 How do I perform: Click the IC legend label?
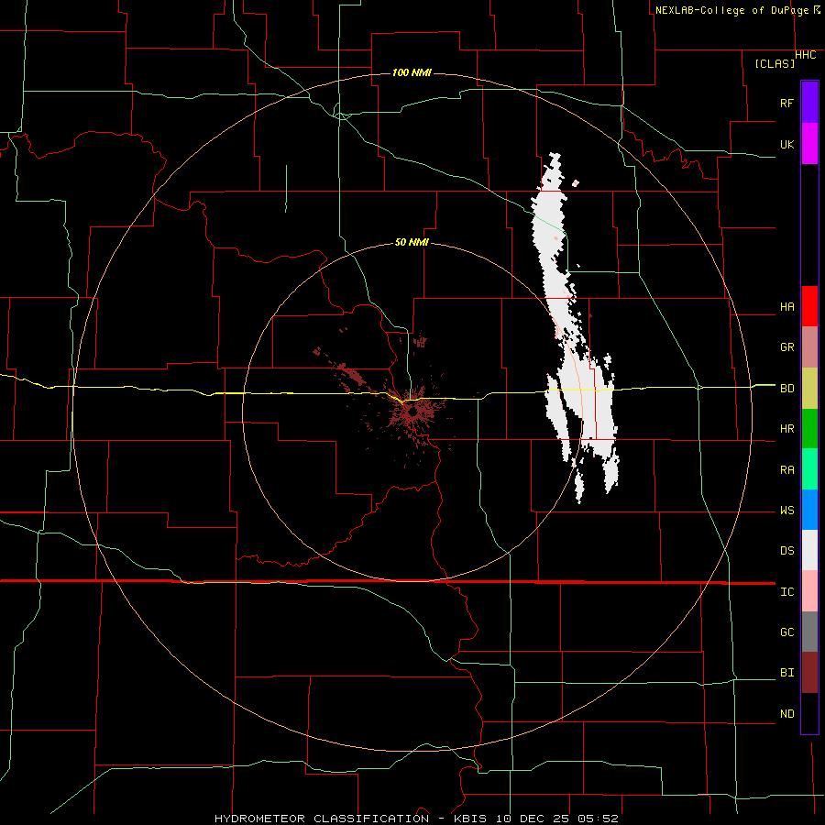[786, 592]
